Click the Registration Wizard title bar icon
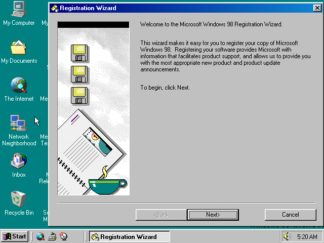Viewport: 324px width, 243px height. point(55,8)
